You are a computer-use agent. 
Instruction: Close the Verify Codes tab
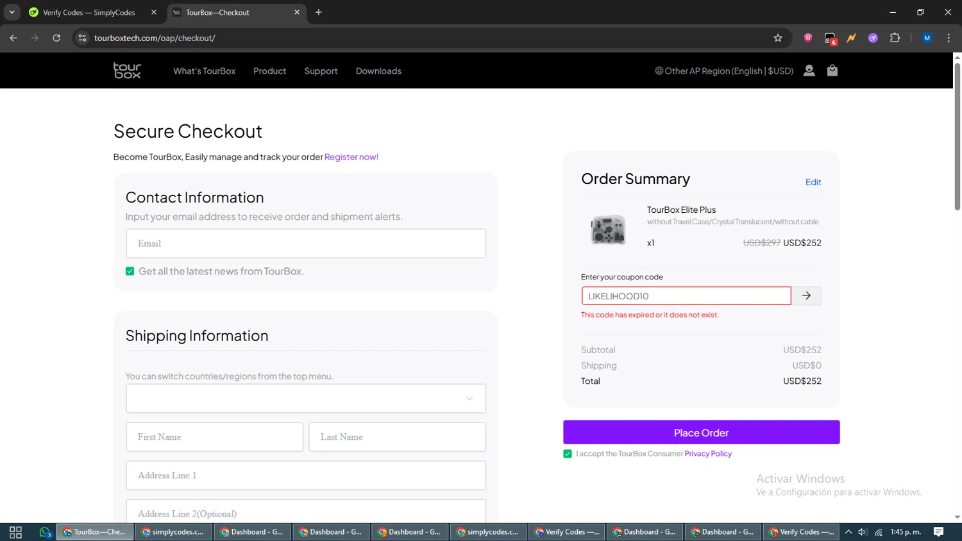pyautogui.click(x=154, y=12)
